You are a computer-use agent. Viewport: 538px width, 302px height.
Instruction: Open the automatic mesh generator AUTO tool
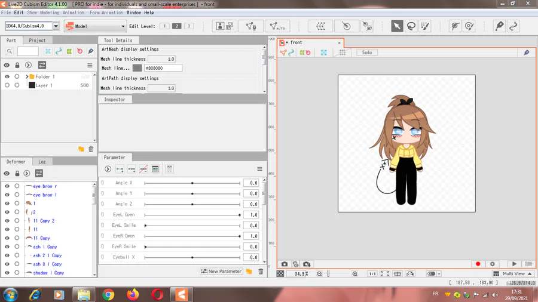277,26
